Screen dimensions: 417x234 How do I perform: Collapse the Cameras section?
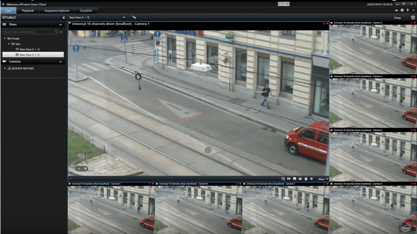click(60, 62)
